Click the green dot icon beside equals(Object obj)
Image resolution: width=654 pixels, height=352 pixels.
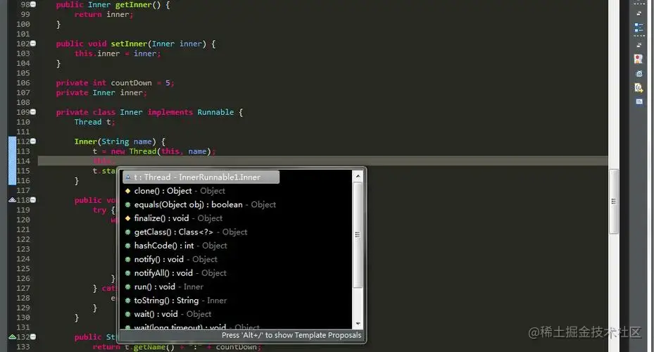(127, 205)
